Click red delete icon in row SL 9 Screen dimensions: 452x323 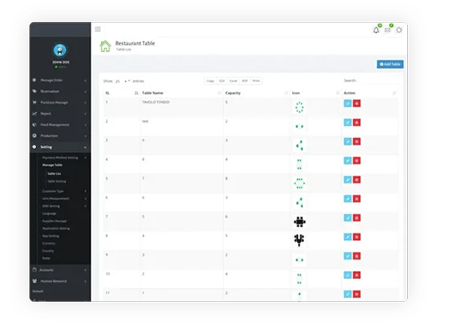coord(357,256)
